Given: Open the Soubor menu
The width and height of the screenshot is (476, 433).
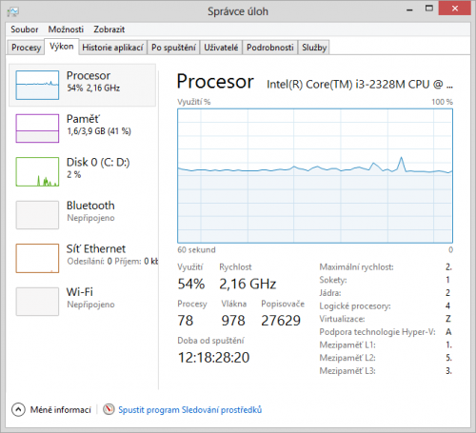Looking at the screenshot, I should pos(25,30).
